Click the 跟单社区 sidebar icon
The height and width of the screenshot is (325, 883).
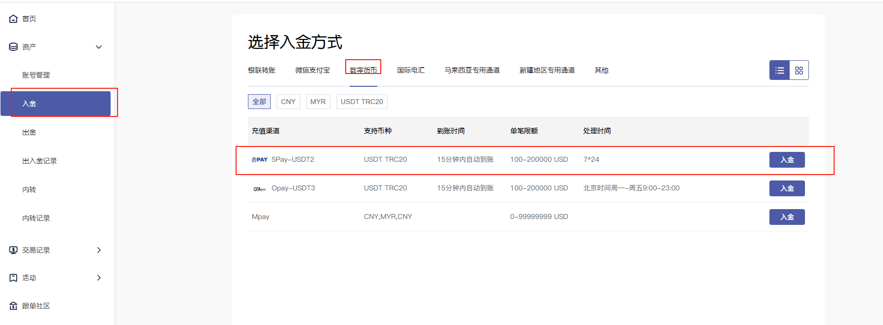(x=13, y=306)
